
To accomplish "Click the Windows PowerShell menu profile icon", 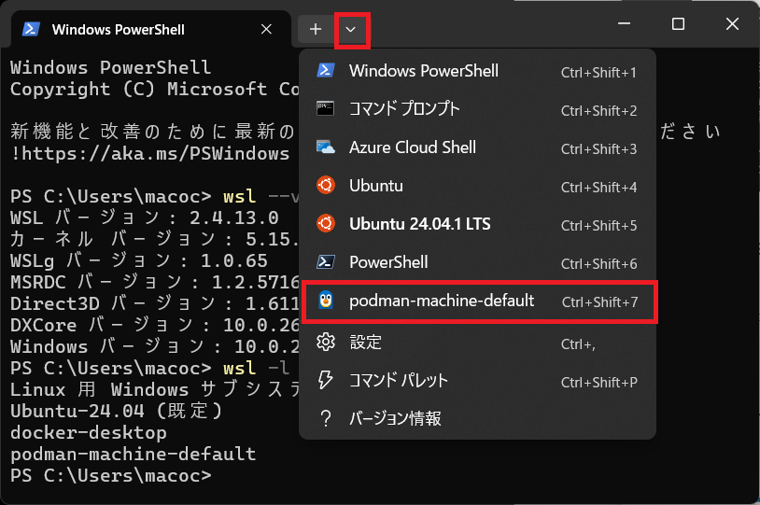I will click(x=325, y=71).
